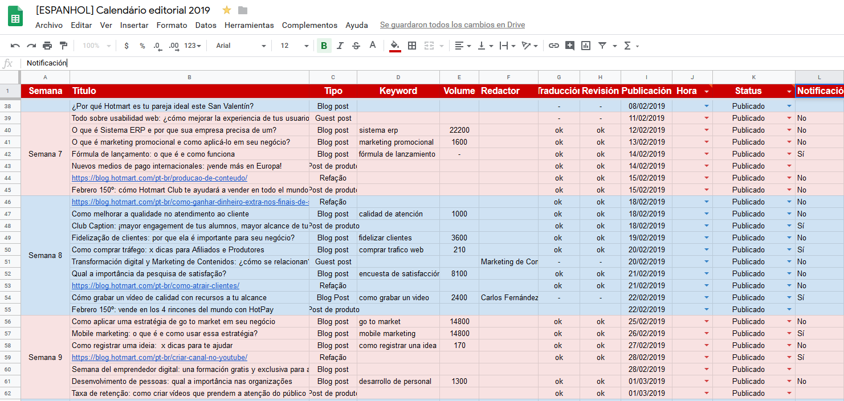Screen dimensions: 844x401
Task: Select the 'Semana 8' merged cell
Action: click(45, 255)
